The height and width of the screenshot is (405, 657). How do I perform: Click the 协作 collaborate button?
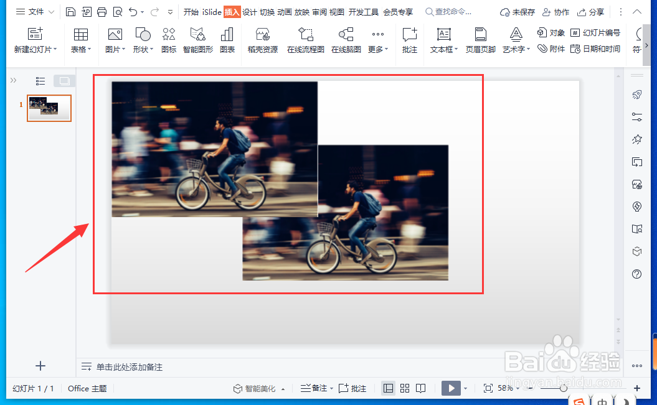555,12
